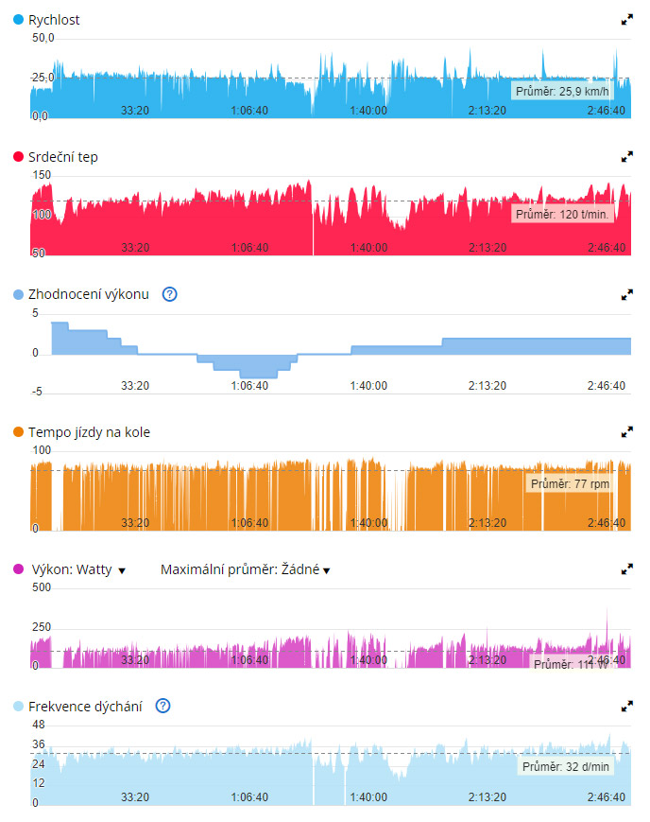Expand the Zhodnocení výkonu chart
This screenshot has height=822, width=650.
tap(626, 294)
